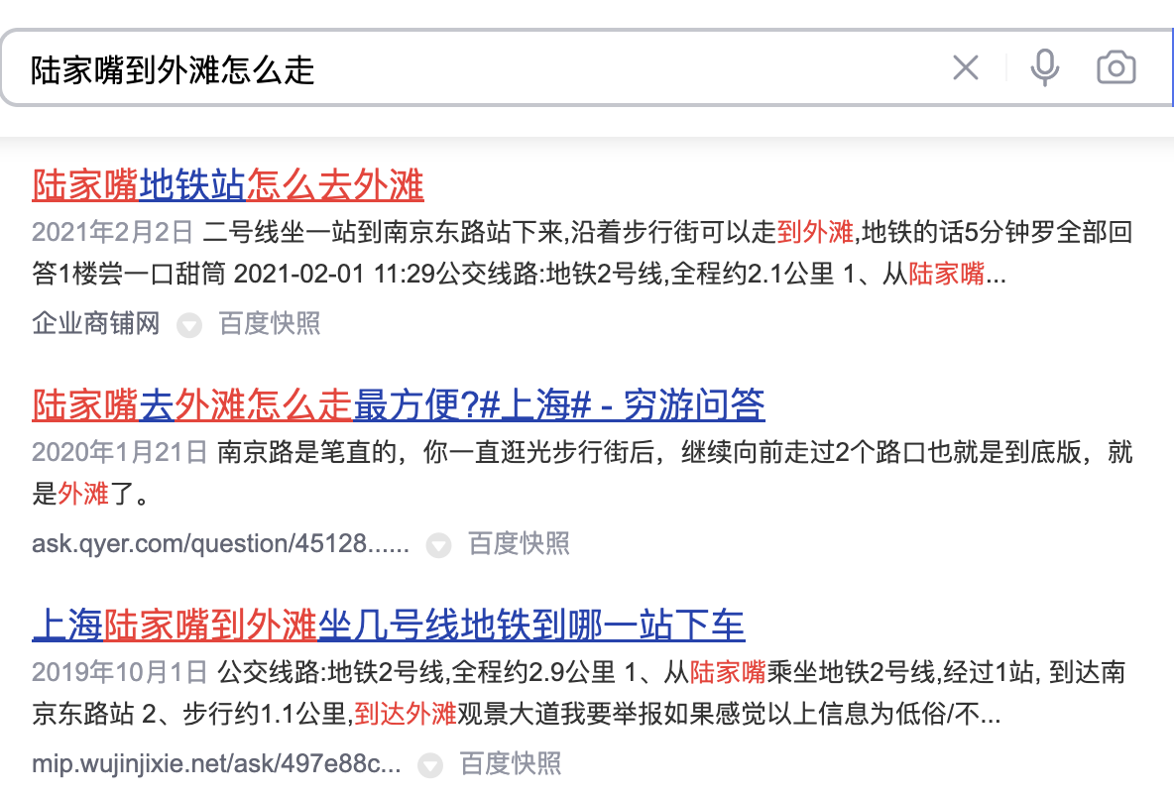Image resolution: width=1174 pixels, height=797 pixels.
Task: Click the URL ask.qyer.com/question/45128
Action: click(220, 544)
